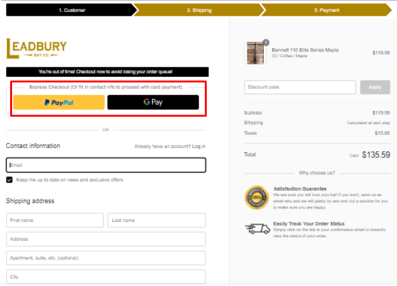Click the Leadbury Bat Co. logo

click(36, 48)
